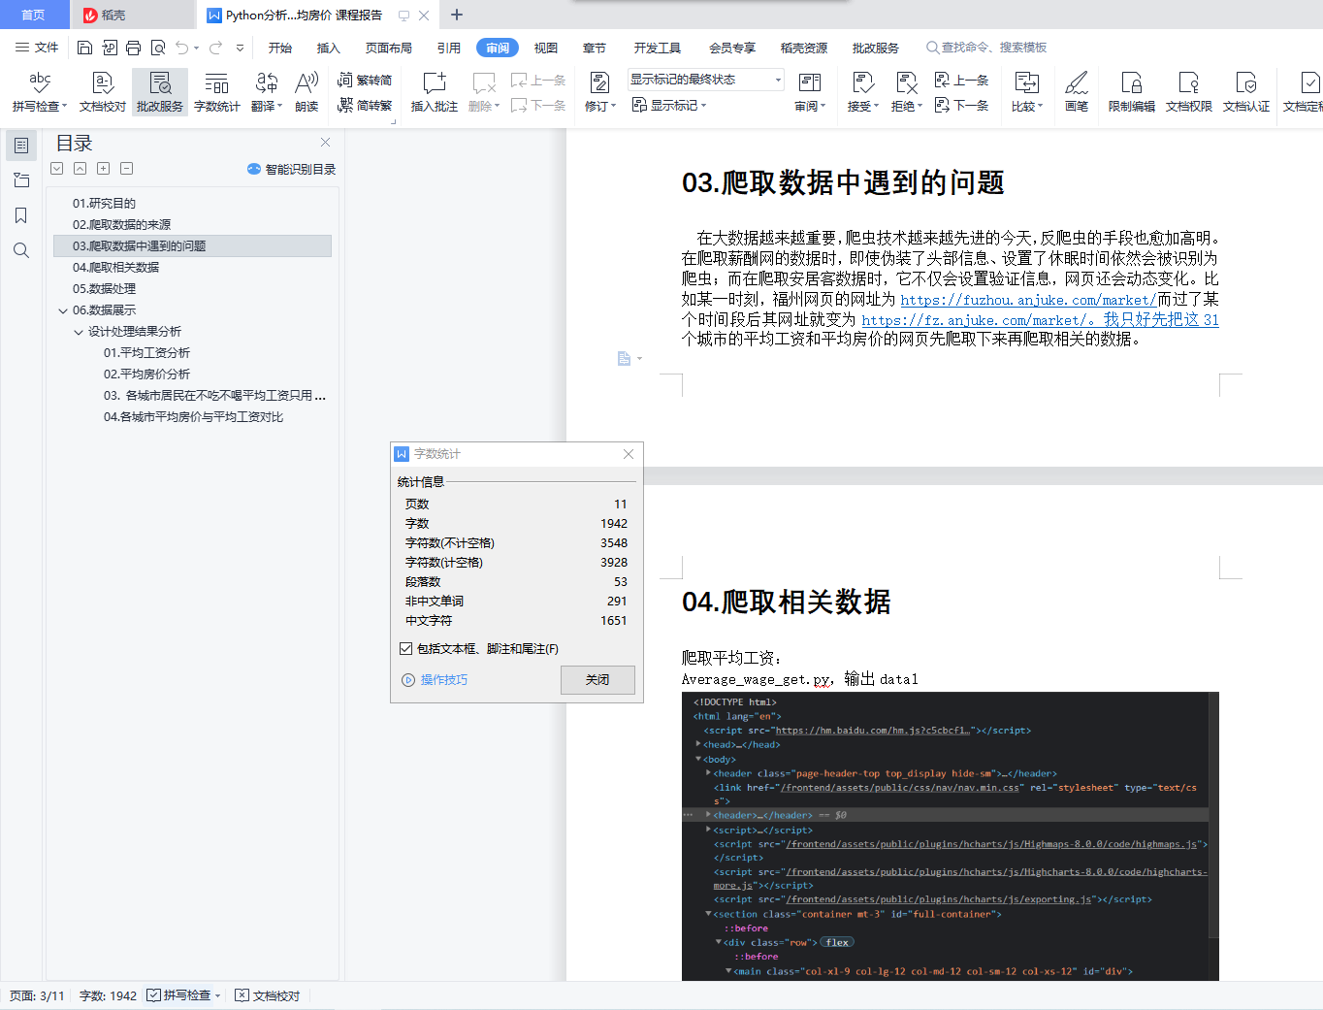Collapse the 设计处理结果分析 outline node
Screen dimensions: 1323x1010
pos(79,332)
